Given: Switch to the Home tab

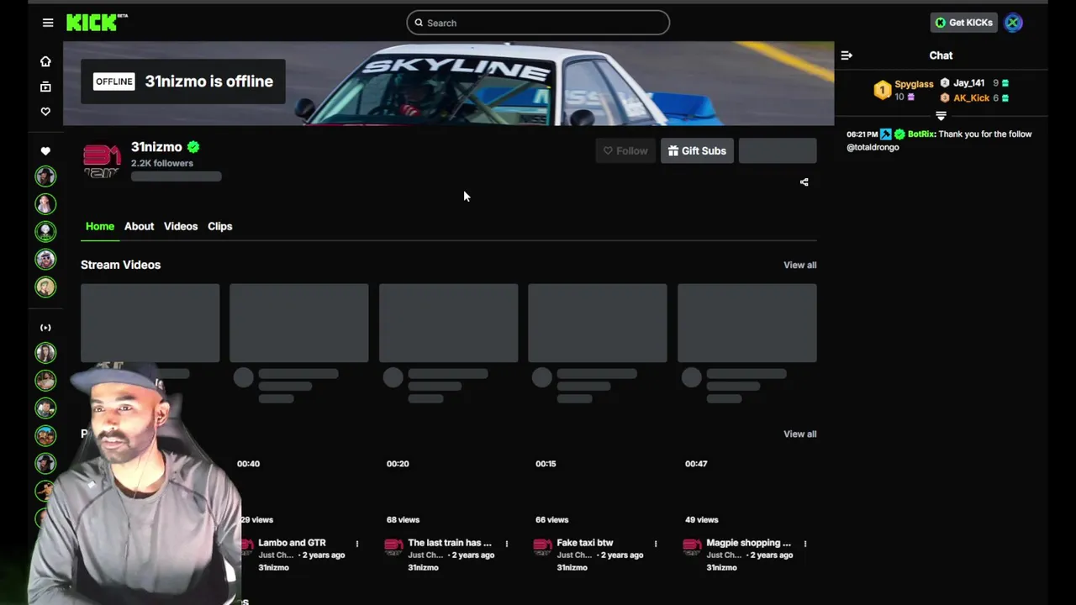Looking at the screenshot, I should (99, 226).
